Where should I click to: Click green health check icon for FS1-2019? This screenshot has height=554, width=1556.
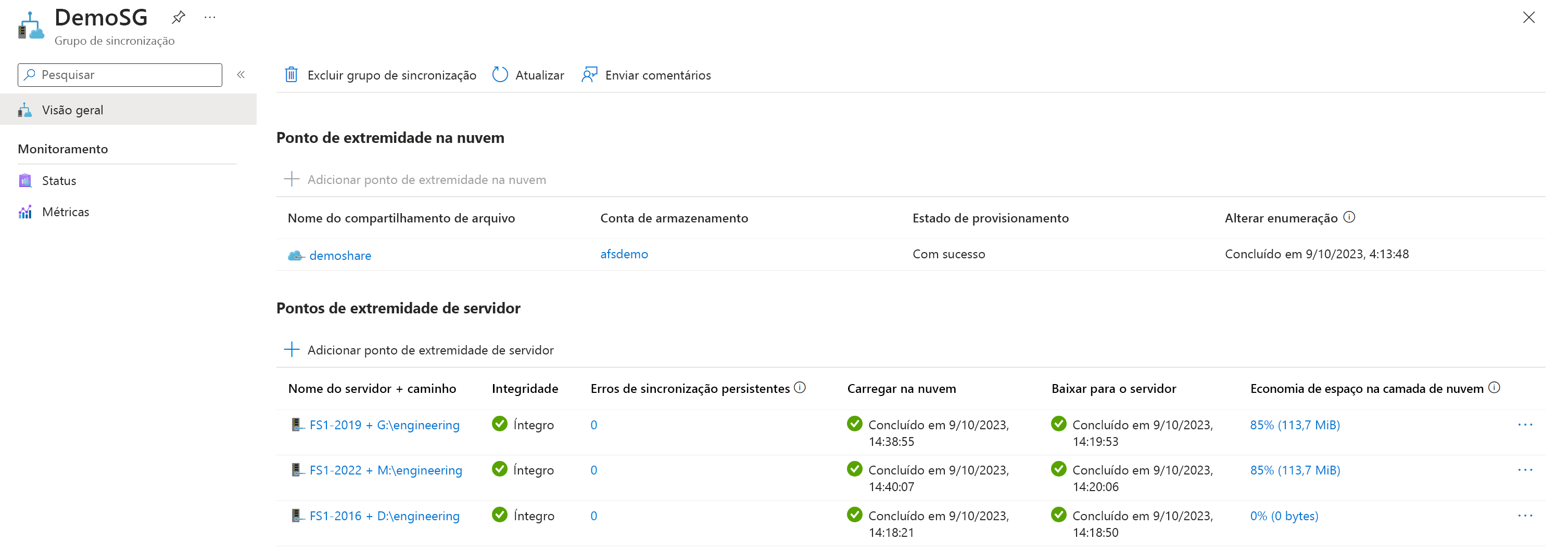click(x=500, y=423)
